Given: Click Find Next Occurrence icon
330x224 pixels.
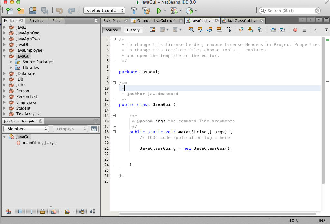Looking at the screenshot, I should tap(210, 30).
